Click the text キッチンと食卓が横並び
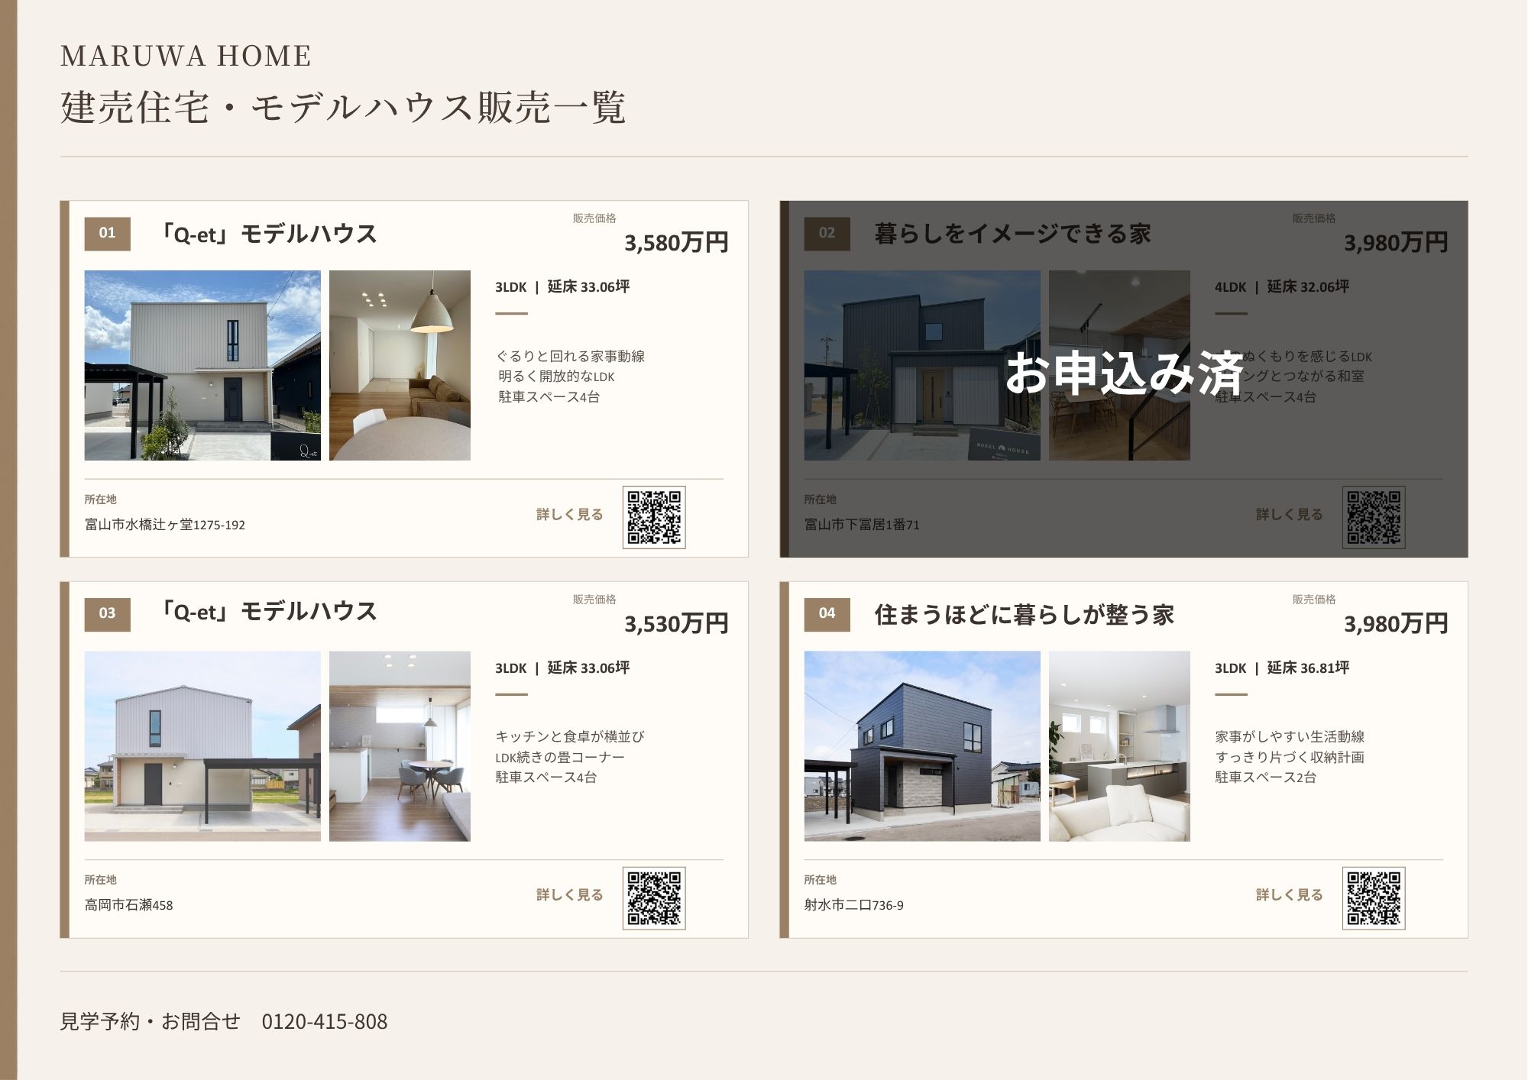The image size is (1528, 1080). (x=570, y=736)
